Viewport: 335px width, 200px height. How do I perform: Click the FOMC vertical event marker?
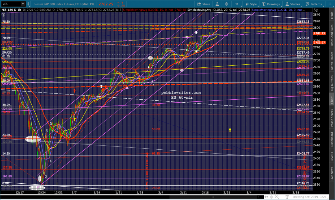click(x=147, y=171)
